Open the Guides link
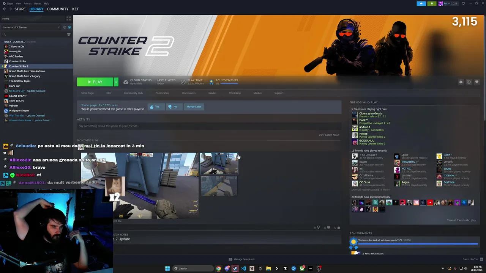This screenshot has width=486, height=273. click(212, 93)
